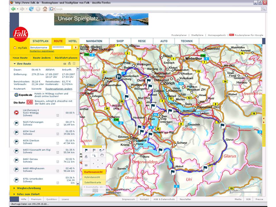Image resolution: width=276 pixels, height=207 pixels.
Task: Select the rectangle zoom selection tool
Action: point(94,156)
